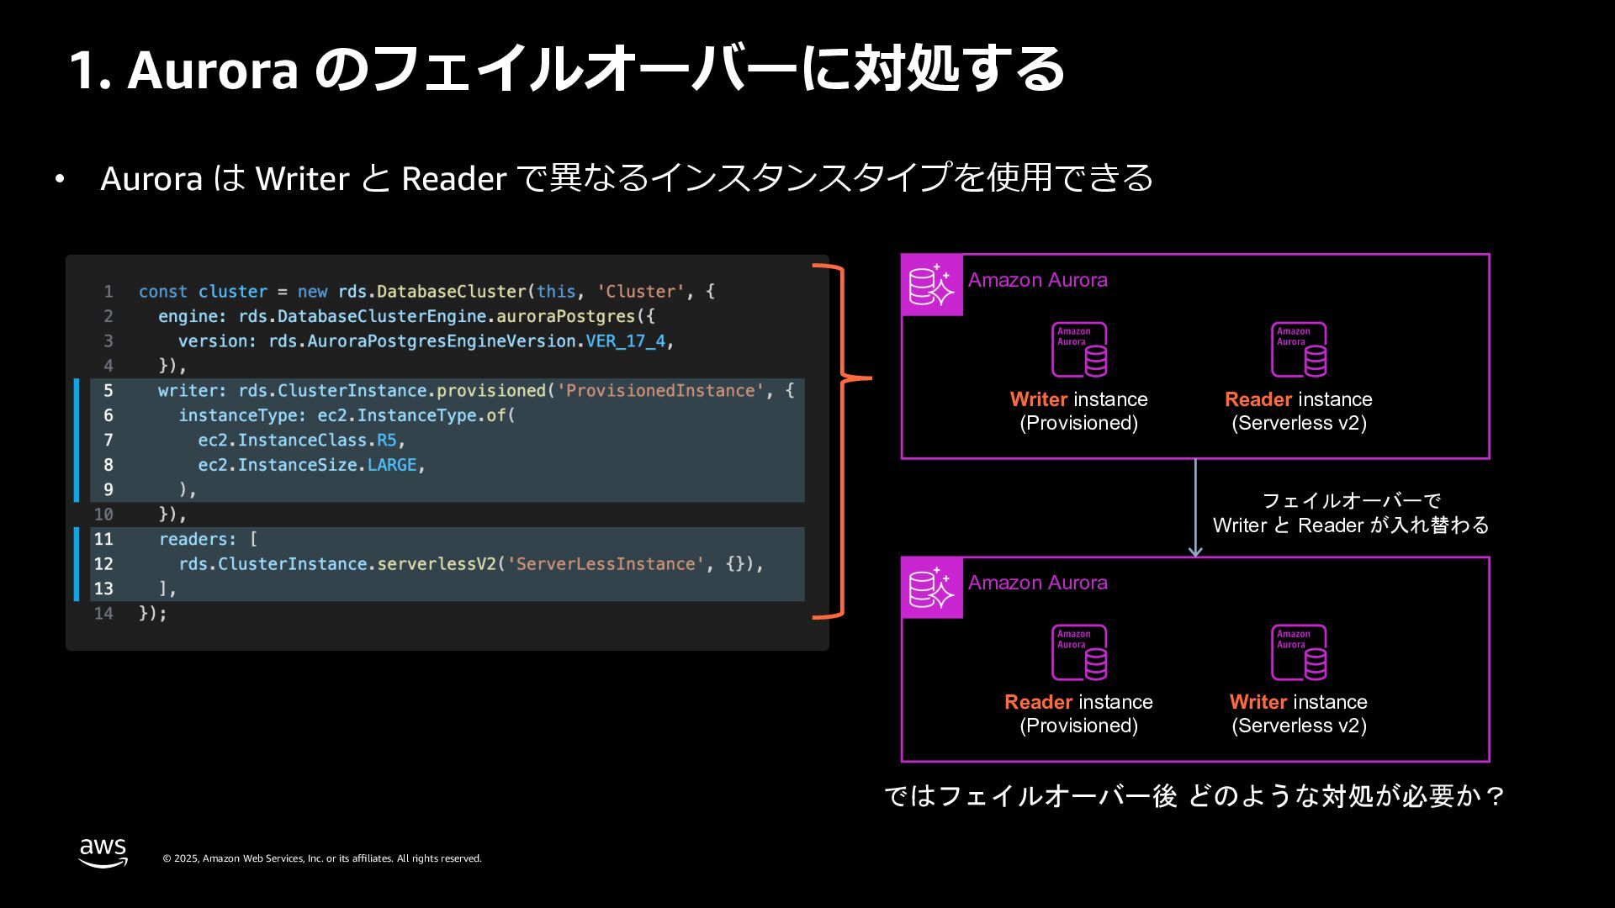This screenshot has height=908, width=1615.
Task: Select the Reader instance (Serverless v2) icon in top diagram
Action: pyautogui.click(x=1299, y=350)
